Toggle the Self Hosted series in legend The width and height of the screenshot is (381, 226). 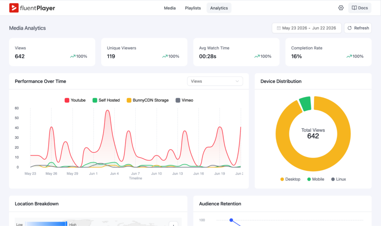[106, 100]
